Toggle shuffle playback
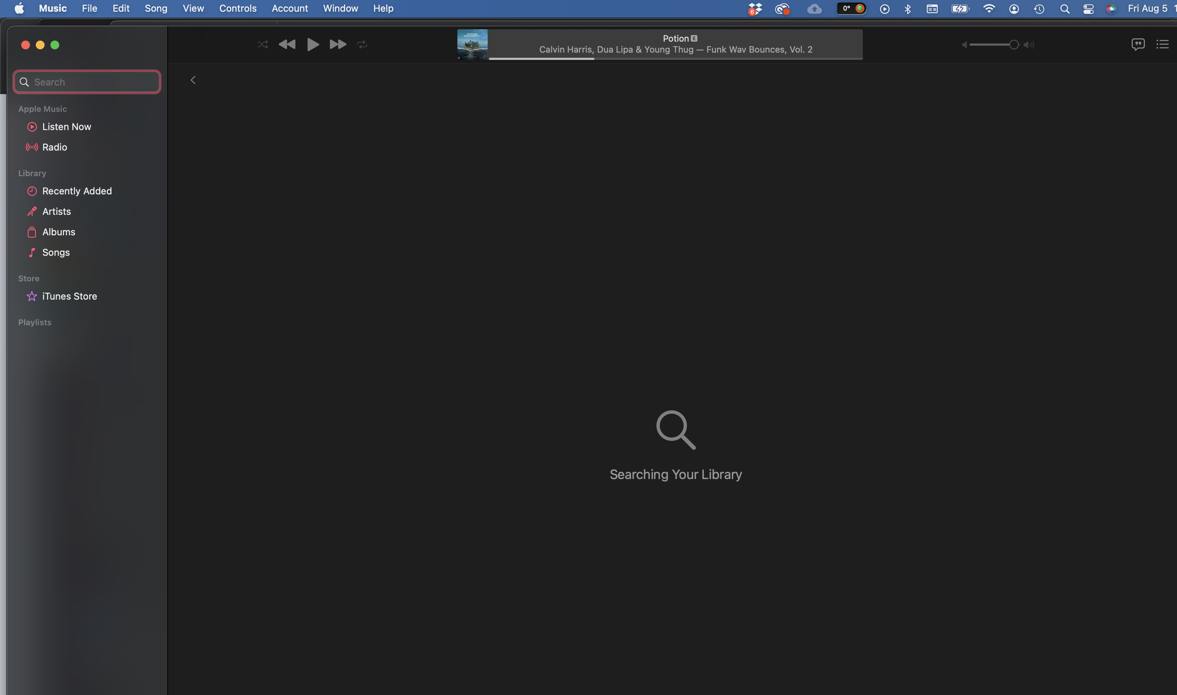Screen dimensions: 1177x695 (263, 45)
